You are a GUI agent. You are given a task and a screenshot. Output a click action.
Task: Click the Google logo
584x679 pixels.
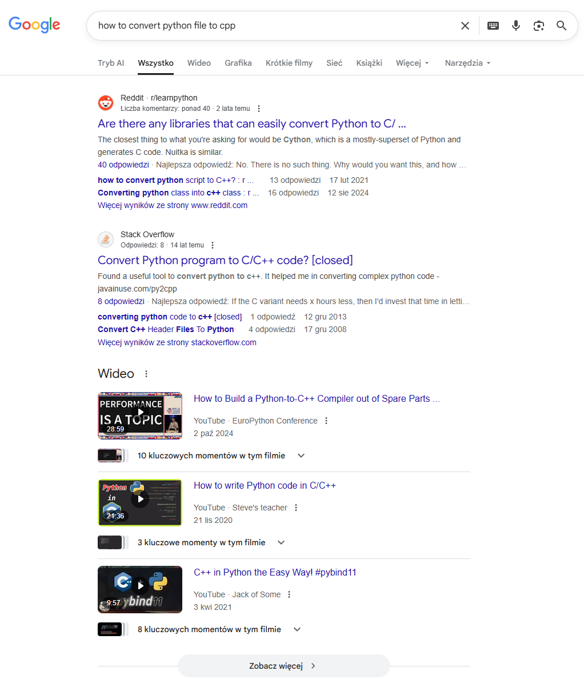pyautogui.click(x=34, y=25)
